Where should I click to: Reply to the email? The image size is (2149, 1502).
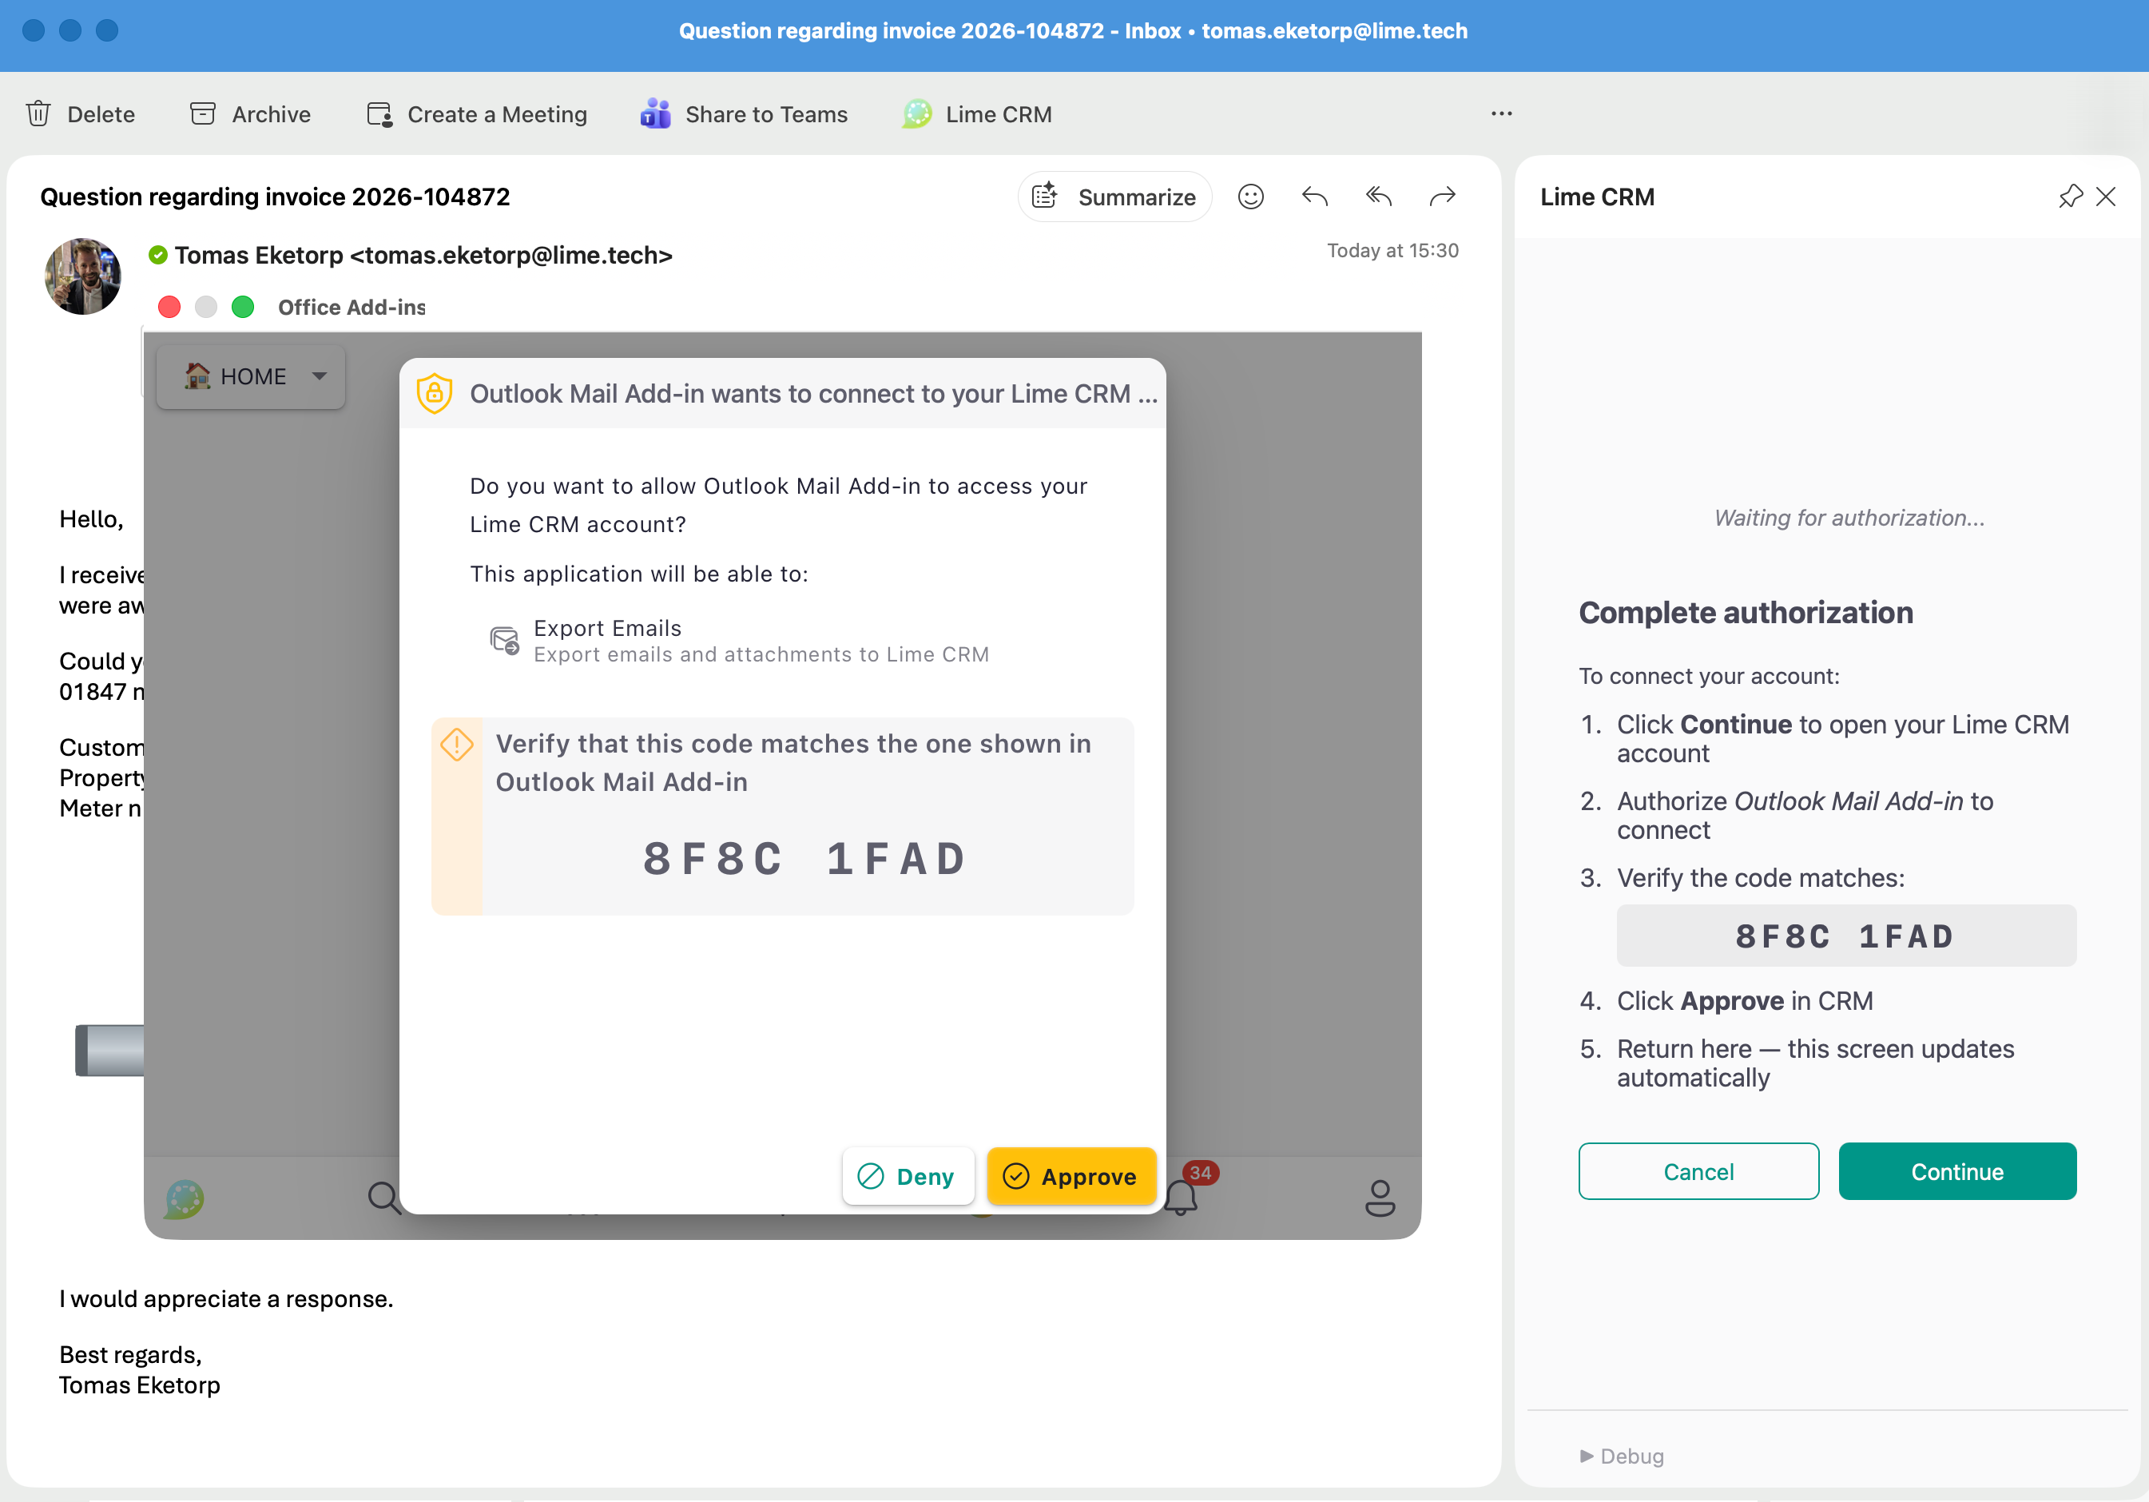pyautogui.click(x=1315, y=197)
